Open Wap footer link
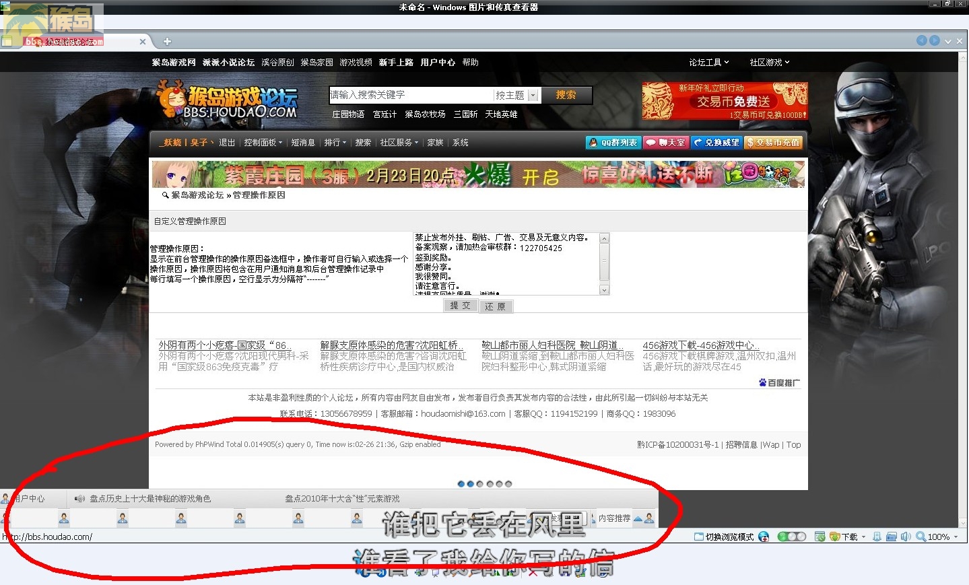Image resolution: width=969 pixels, height=585 pixels. point(771,445)
